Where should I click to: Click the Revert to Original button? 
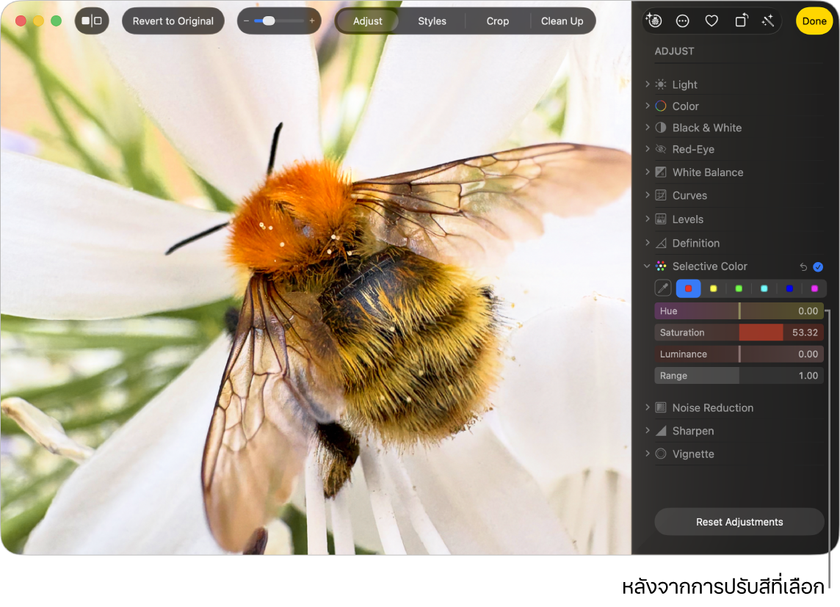pos(173,21)
